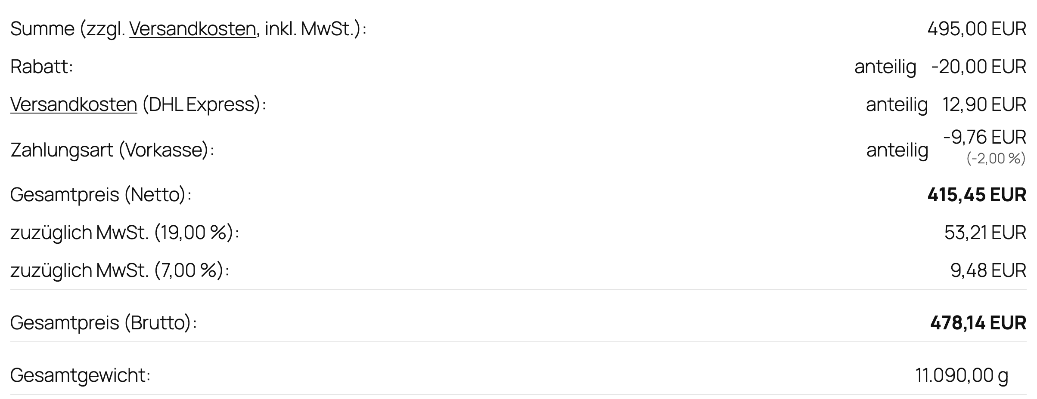Click the DHL Express shipping method text
Viewport: 1037px width, 399px height.
202,104
